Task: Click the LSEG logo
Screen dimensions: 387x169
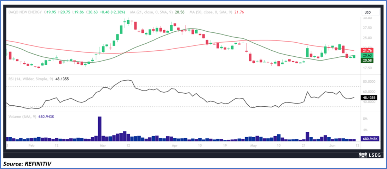Action: [x=369, y=155]
